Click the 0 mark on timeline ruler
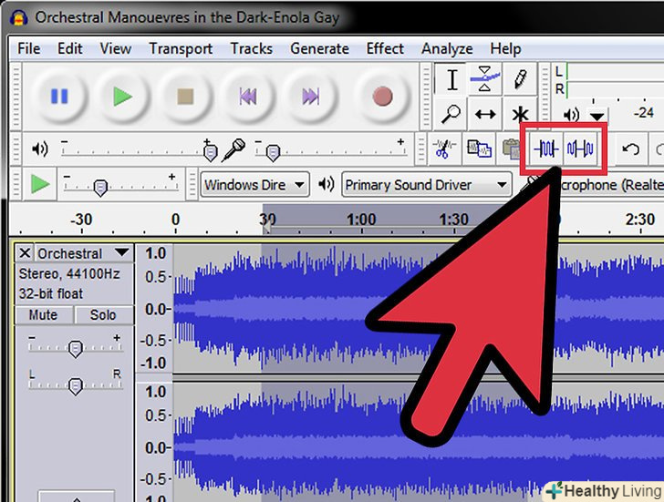 click(175, 220)
